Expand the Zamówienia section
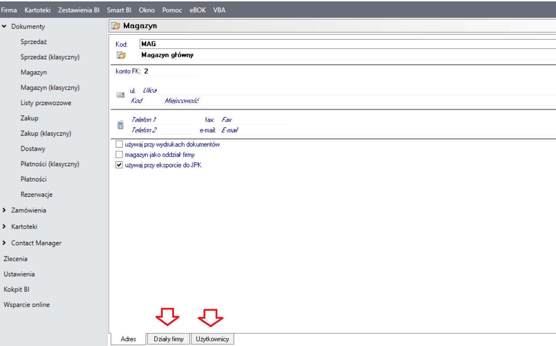 [4, 210]
